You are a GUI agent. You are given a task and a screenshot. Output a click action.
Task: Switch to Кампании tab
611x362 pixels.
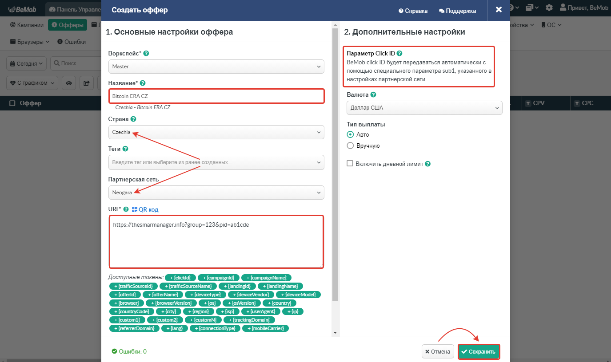point(27,25)
